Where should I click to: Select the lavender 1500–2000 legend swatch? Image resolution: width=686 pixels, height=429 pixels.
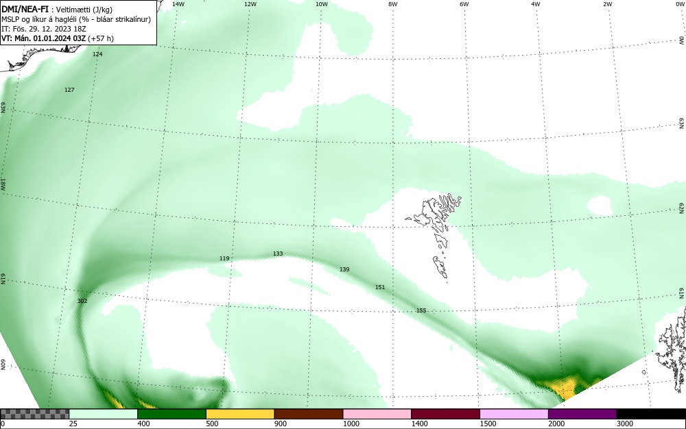(514, 414)
